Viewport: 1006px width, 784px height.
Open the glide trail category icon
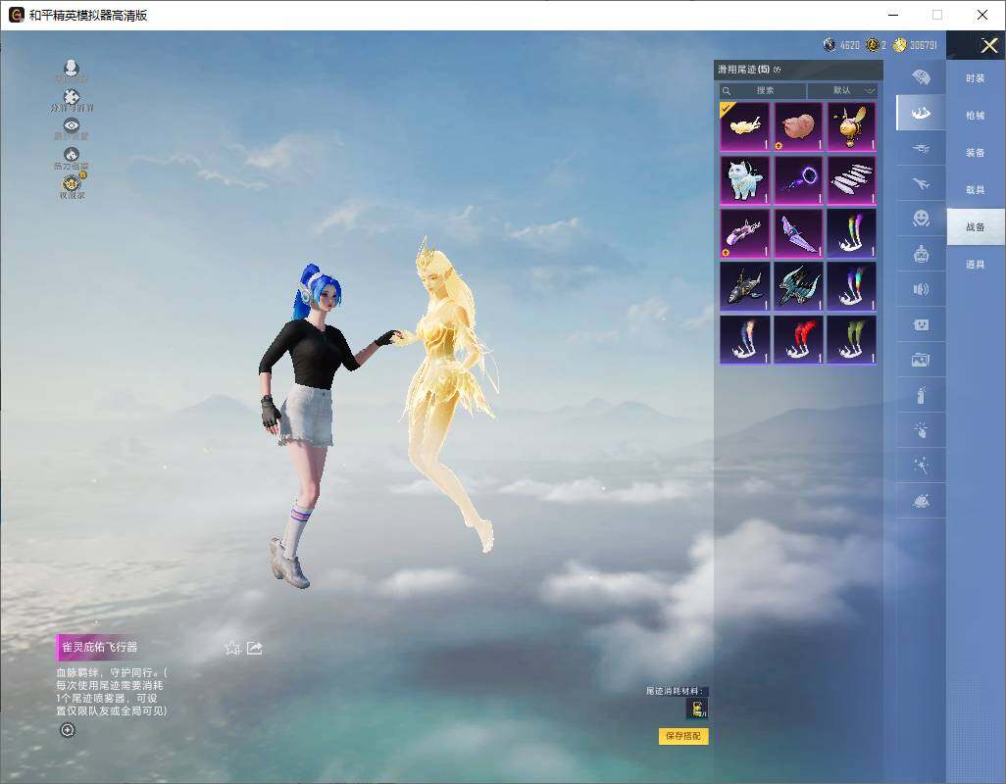tap(922, 113)
